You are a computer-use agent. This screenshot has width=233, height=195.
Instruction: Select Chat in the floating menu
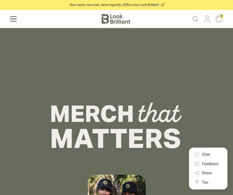[x=206, y=154]
